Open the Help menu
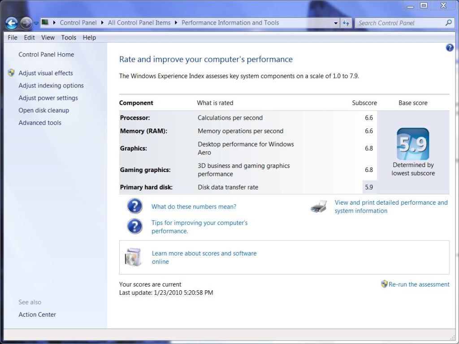Screen dimensions: 459x344 (89, 38)
